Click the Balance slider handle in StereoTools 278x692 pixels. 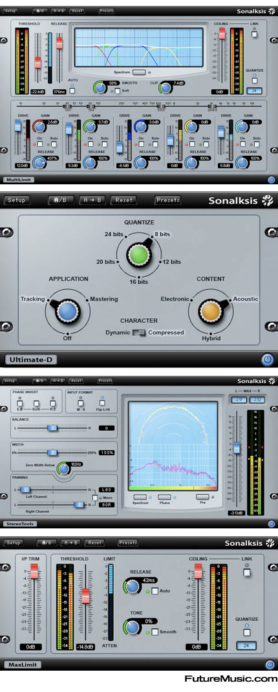click(x=52, y=428)
